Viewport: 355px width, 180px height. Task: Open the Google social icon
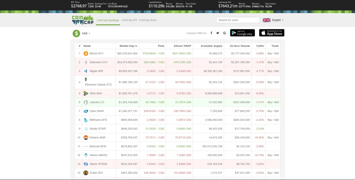224,33
